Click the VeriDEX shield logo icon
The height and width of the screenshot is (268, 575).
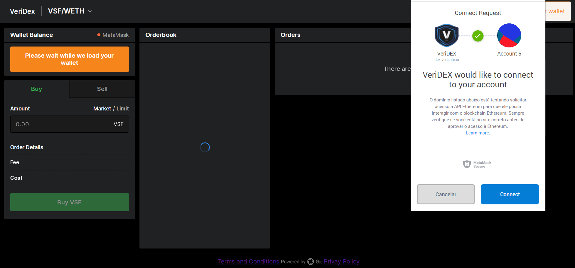click(447, 35)
